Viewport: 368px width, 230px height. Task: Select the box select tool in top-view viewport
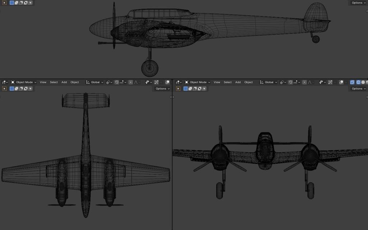(x=4, y=89)
